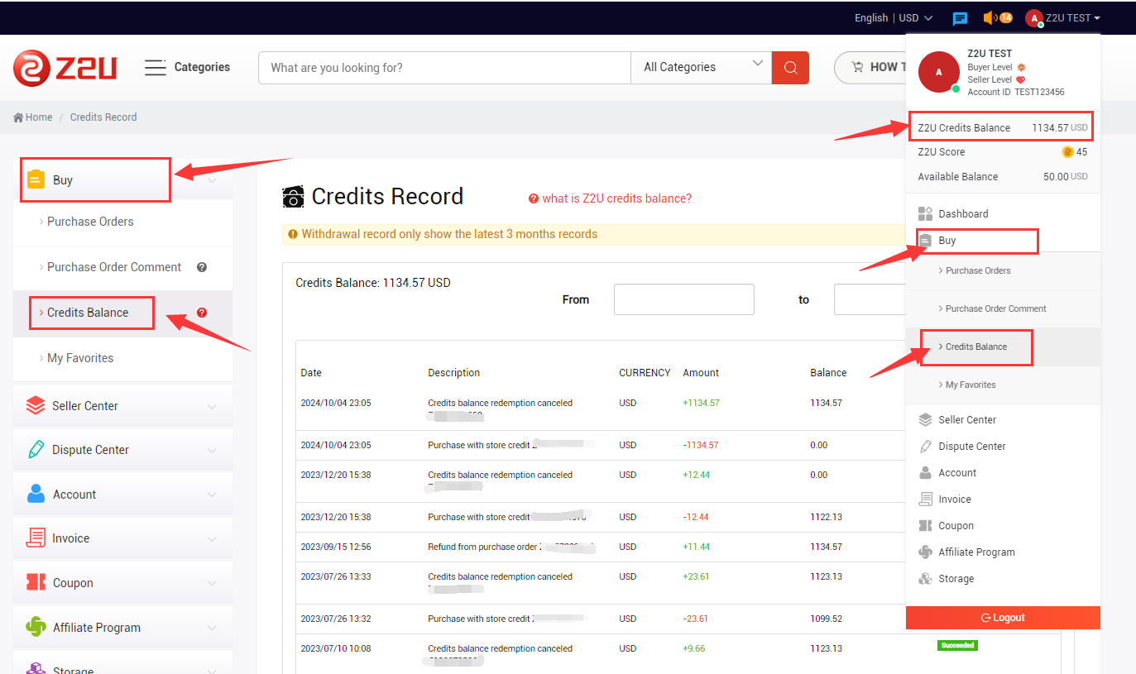Expand the Account section in sidebar
Screen dimensions: 1136x674
tap(122, 495)
